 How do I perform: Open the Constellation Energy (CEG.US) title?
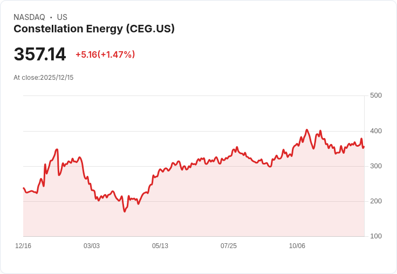coord(94,29)
